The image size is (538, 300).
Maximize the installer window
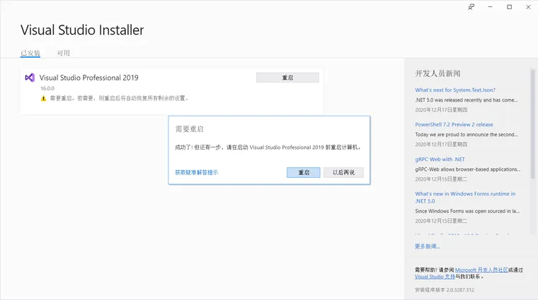(509, 7)
